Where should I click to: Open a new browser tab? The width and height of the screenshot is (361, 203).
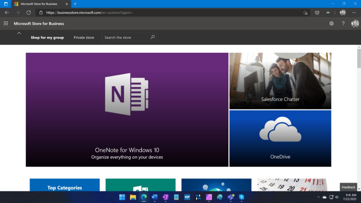point(75,4)
